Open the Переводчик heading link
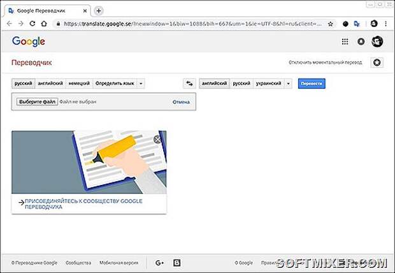The image size is (395, 273). point(31,63)
